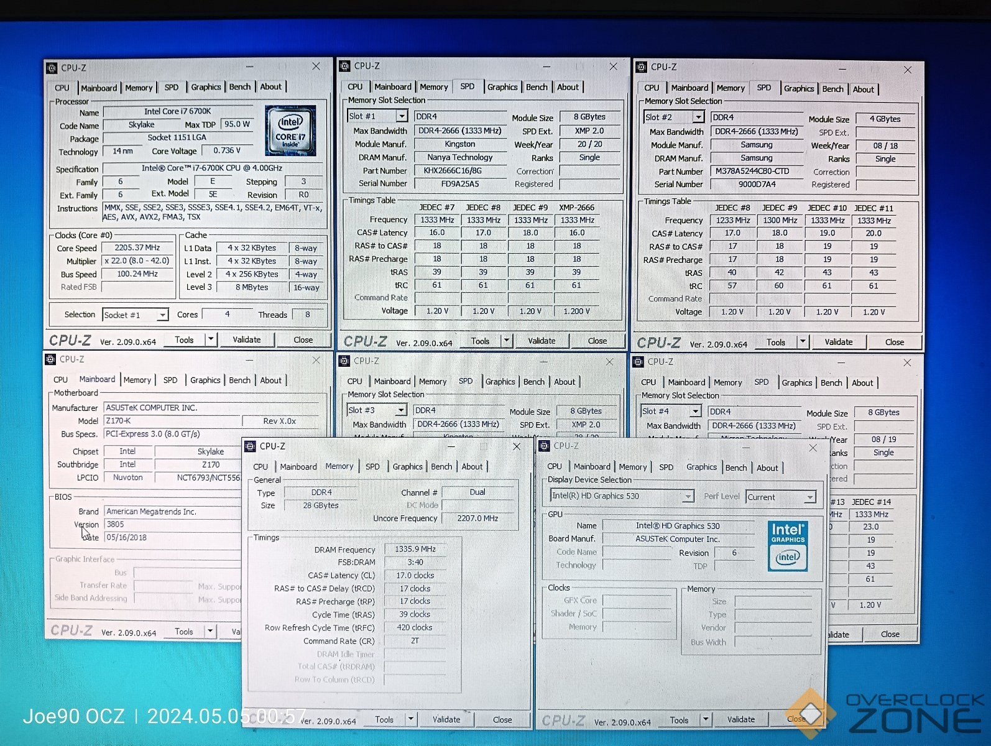991x746 pixels.
Task: Click Close in Slot #4 SPD window
Action: [890, 634]
